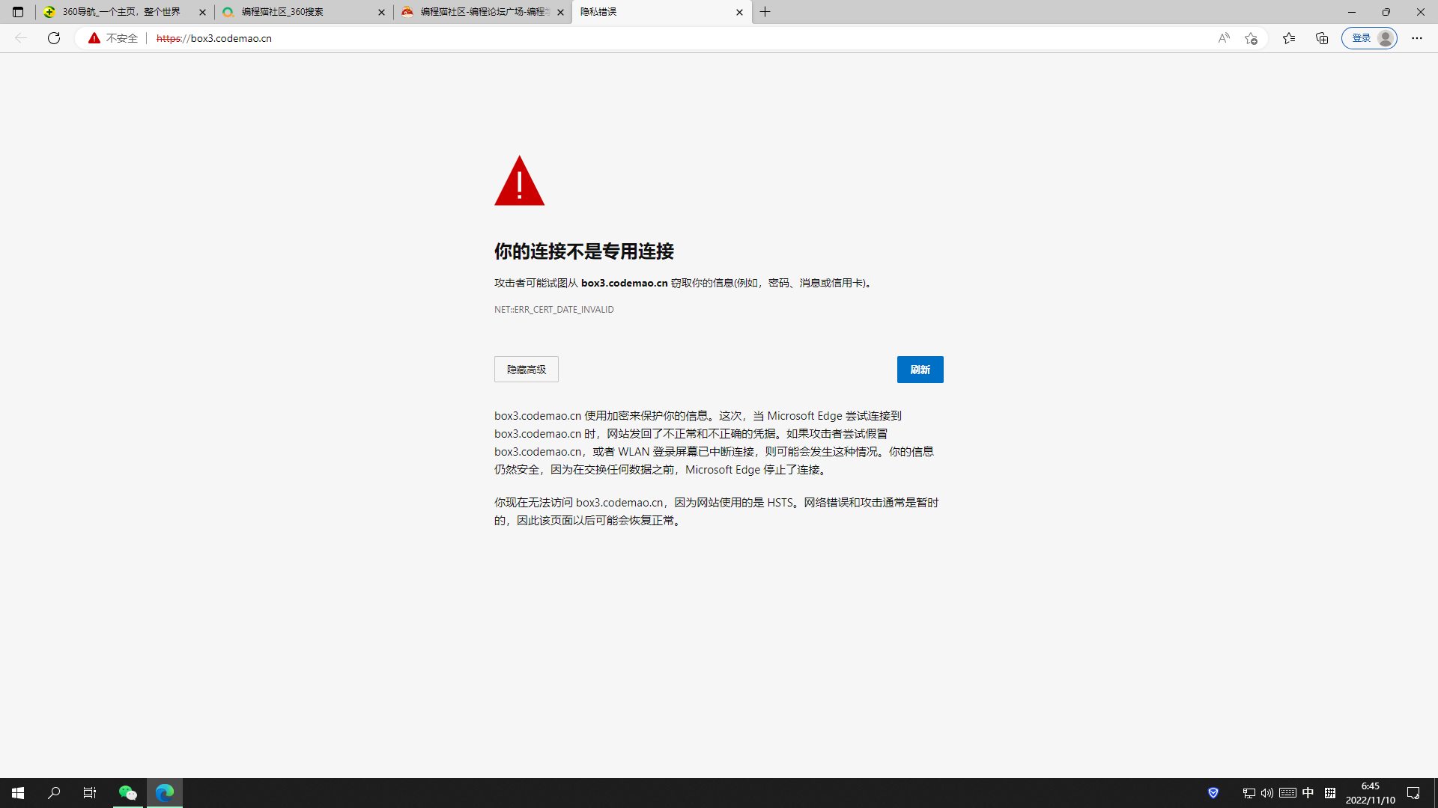Open Windows taskbar search
Image resolution: width=1438 pixels, height=808 pixels.
pyautogui.click(x=54, y=793)
